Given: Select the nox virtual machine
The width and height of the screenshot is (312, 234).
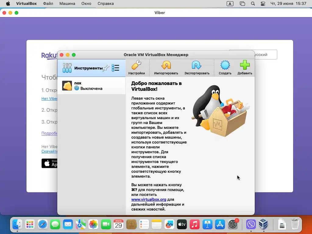Looking at the screenshot, I should (x=91, y=86).
